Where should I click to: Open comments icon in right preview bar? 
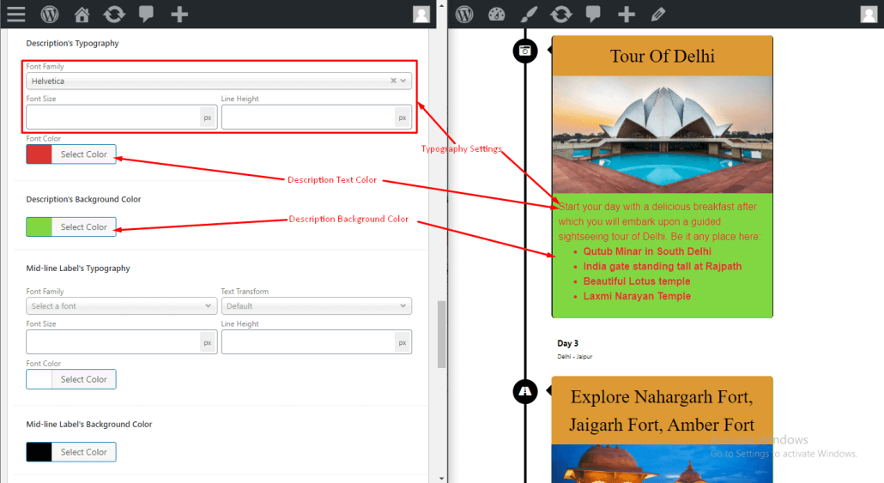[593, 14]
